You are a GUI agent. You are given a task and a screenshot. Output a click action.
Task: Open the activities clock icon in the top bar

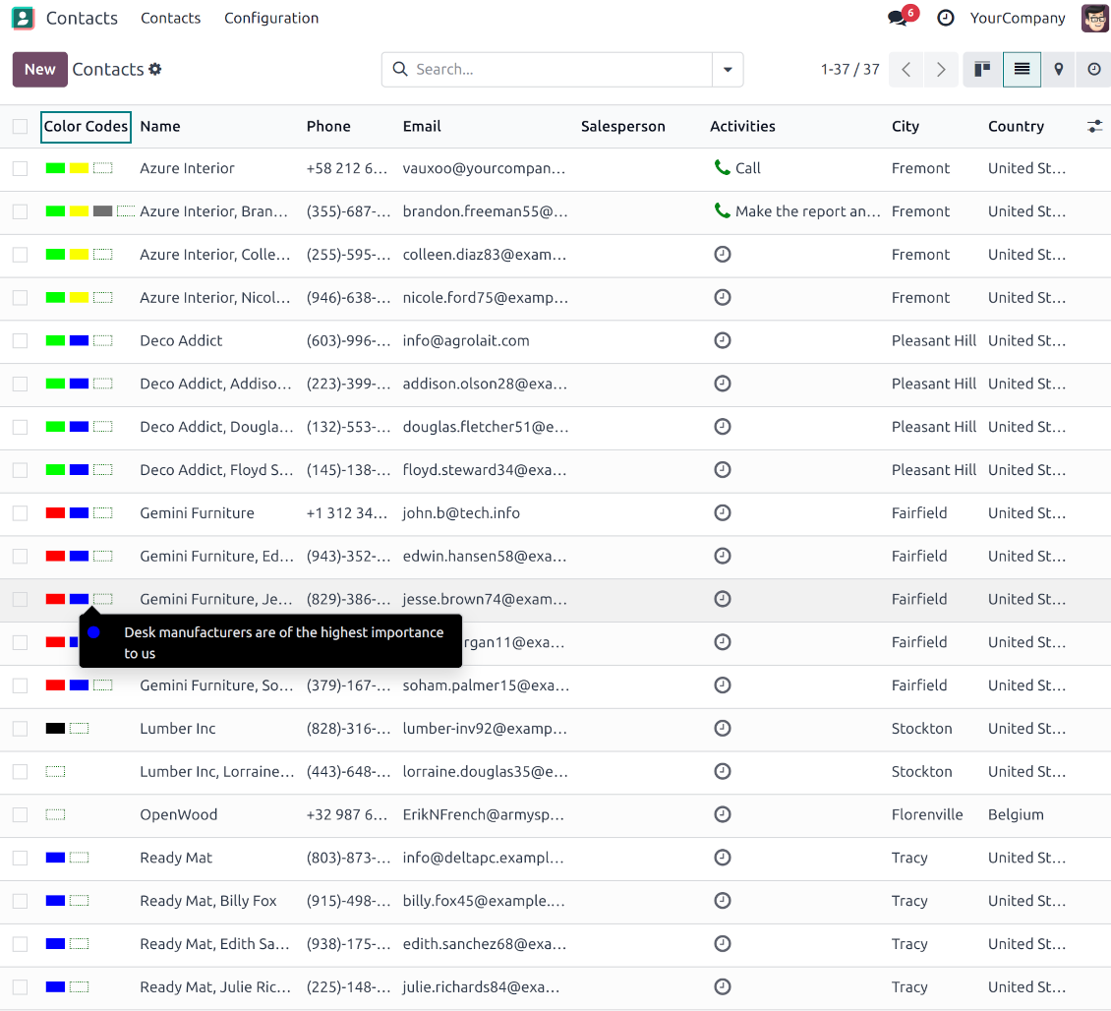[945, 18]
